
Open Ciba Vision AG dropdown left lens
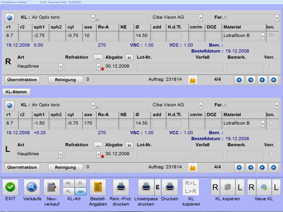(x=201, y=106)
